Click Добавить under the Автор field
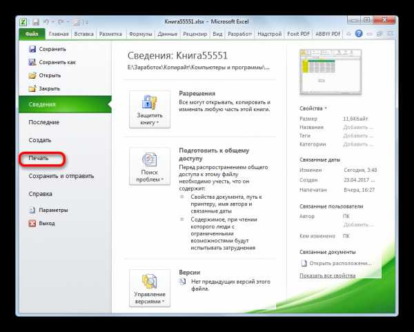Image resolution: width=414 pixels, height=332 pixels. (358, 225)
